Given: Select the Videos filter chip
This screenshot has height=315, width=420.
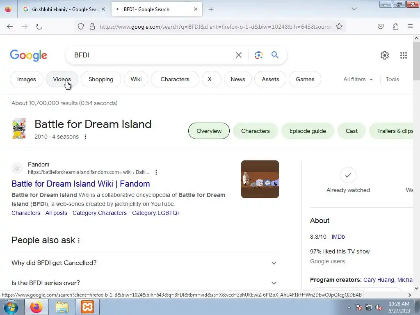Looking at the screenshot, I should (x=62, y=79).
